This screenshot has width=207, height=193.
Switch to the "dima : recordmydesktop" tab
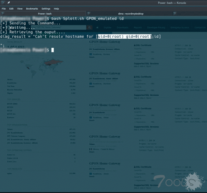tap(132, 13)
